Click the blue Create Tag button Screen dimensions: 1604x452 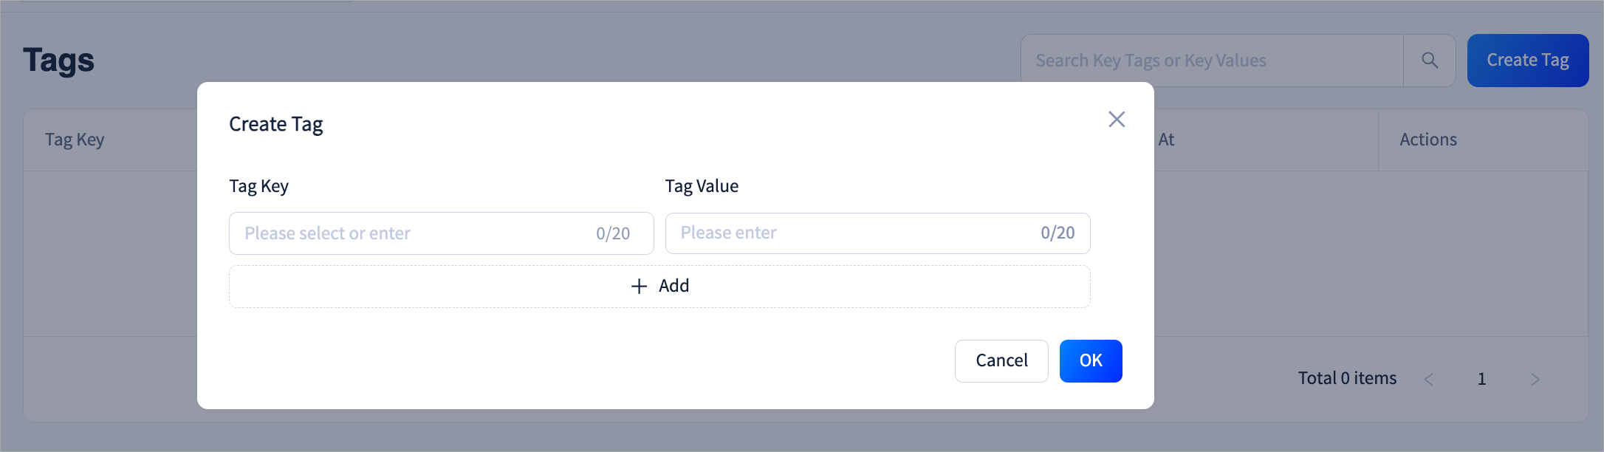point(1527,61)
